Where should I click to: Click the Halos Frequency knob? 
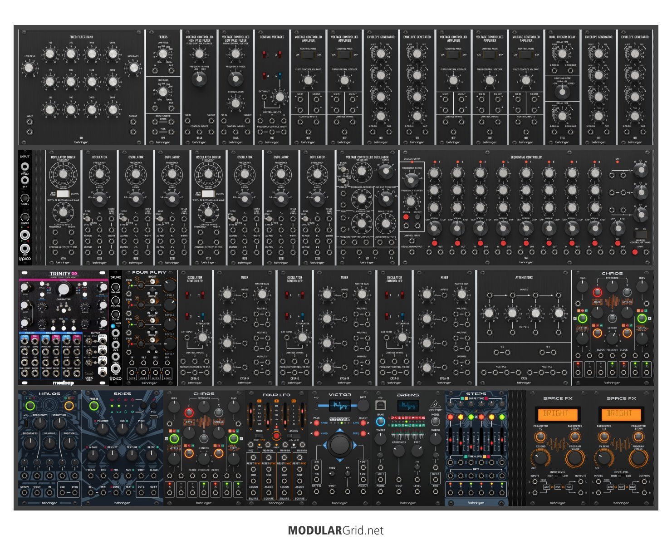pyautogui.click(x=40, y=423)
